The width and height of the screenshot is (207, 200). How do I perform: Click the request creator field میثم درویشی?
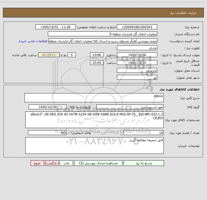pyautogui.click(x=103, y=41)
